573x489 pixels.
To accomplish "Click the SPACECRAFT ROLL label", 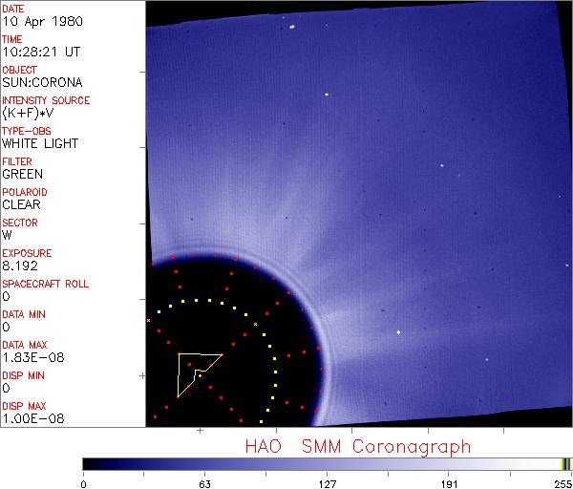I will coord(46,284).
